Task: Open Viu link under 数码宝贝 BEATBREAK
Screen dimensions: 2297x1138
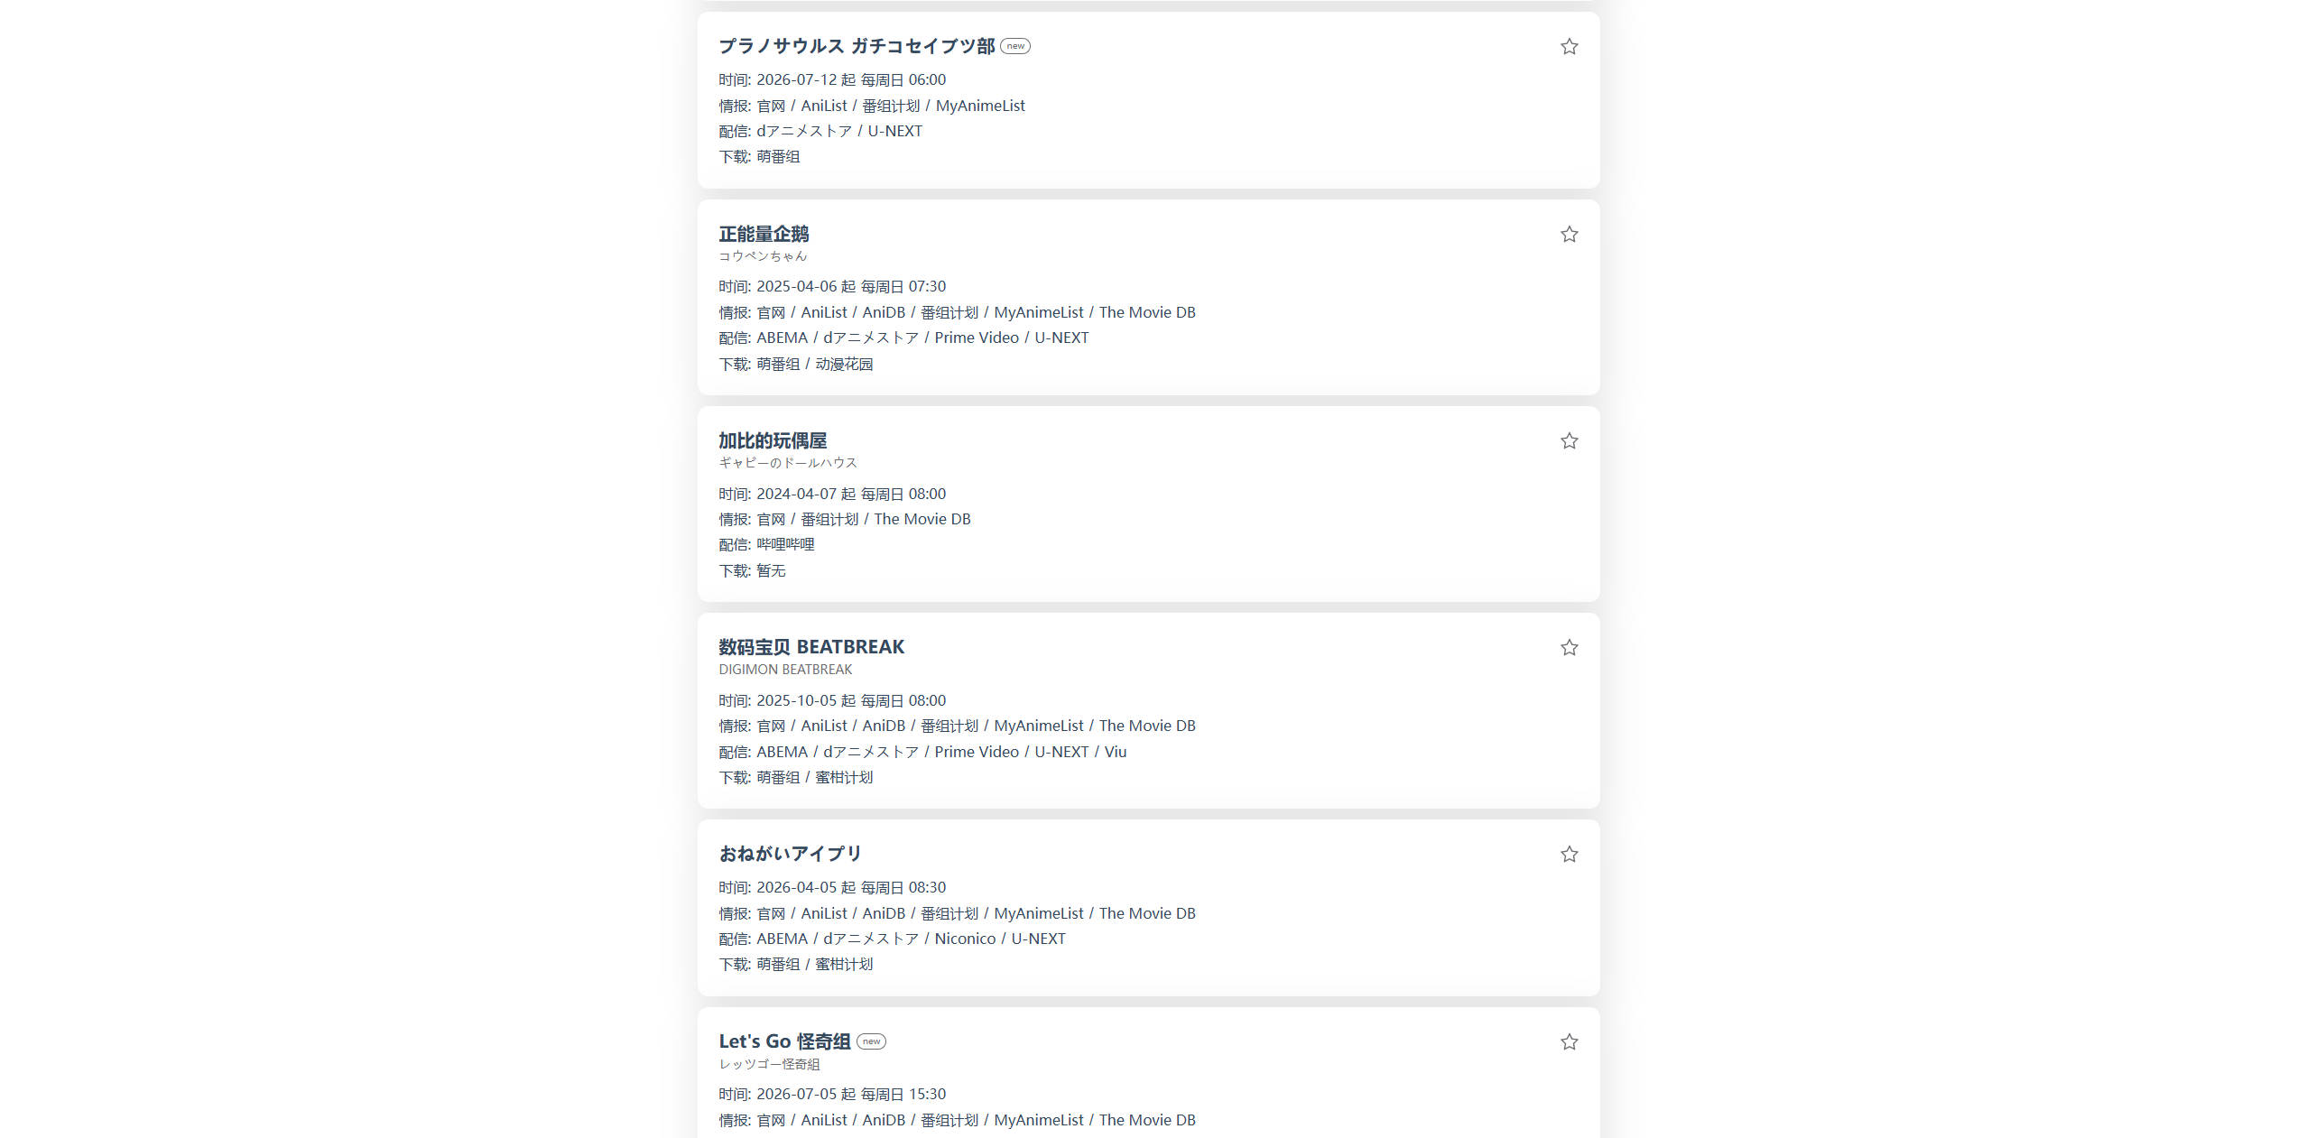Action: click(x=1115, y=752)
